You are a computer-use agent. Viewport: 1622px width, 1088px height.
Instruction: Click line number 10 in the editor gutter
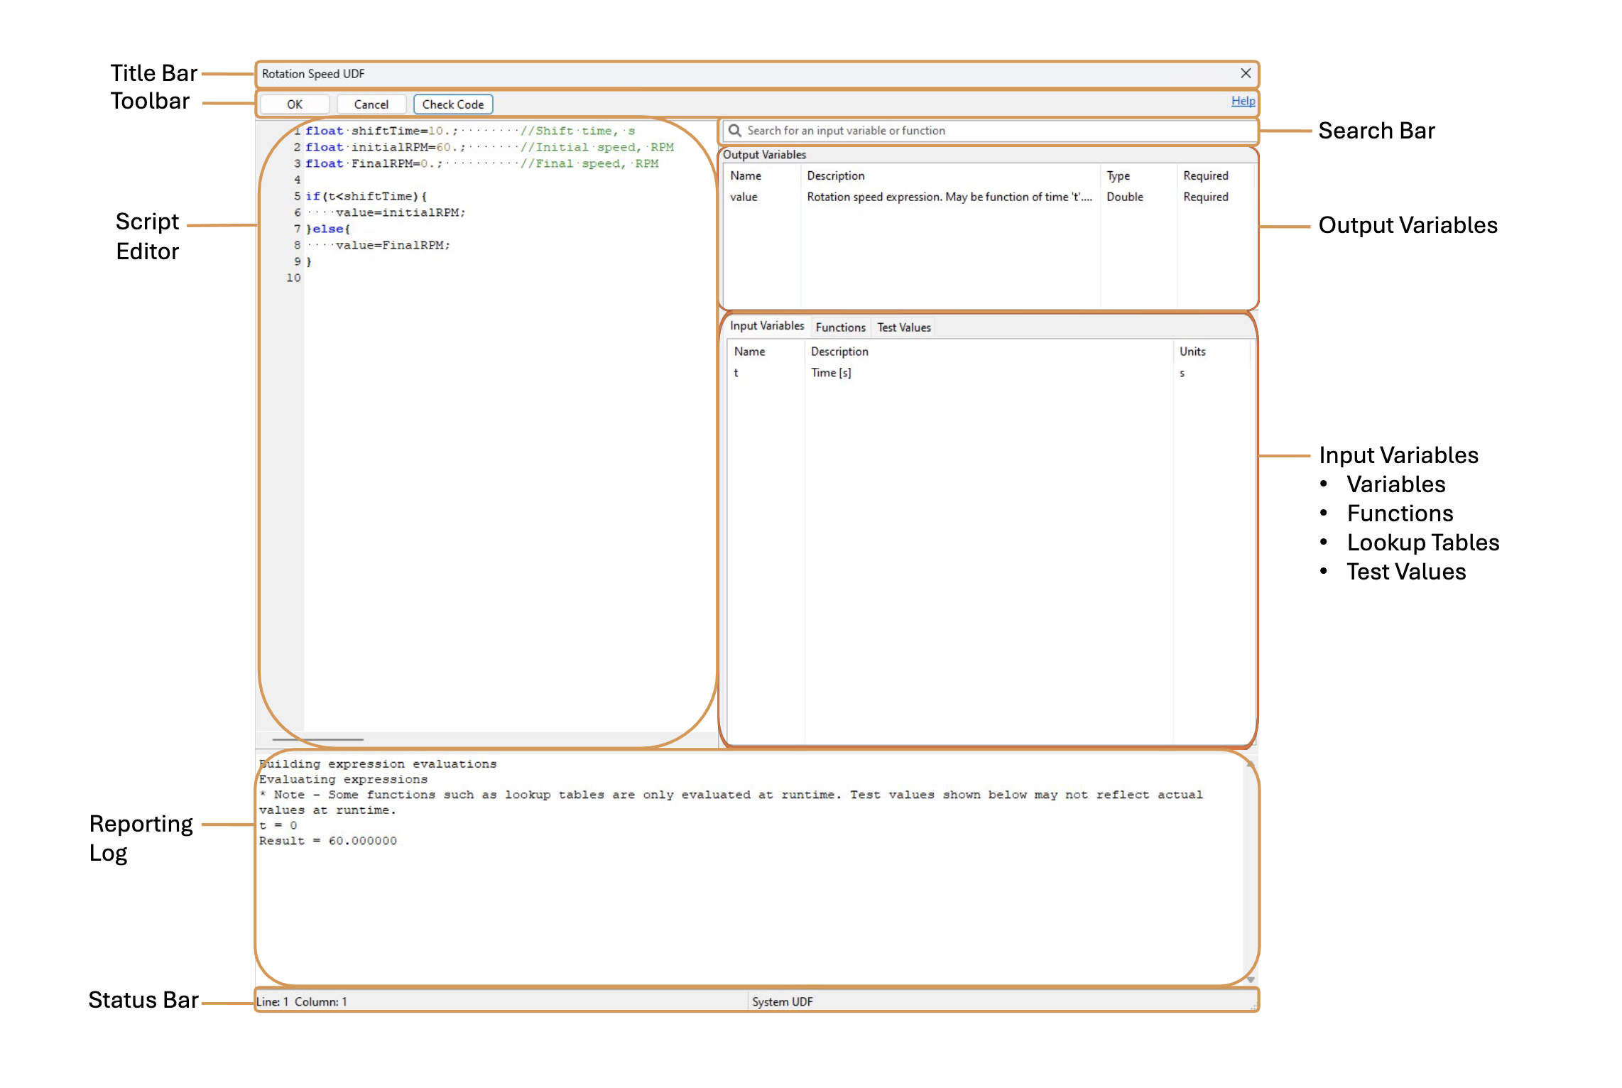(293, 278)
